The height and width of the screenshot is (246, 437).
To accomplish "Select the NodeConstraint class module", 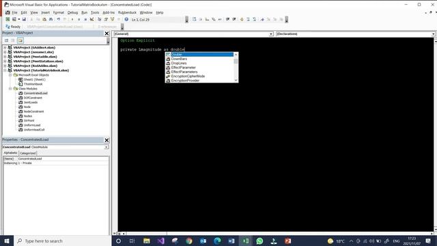I will [33, 111].
